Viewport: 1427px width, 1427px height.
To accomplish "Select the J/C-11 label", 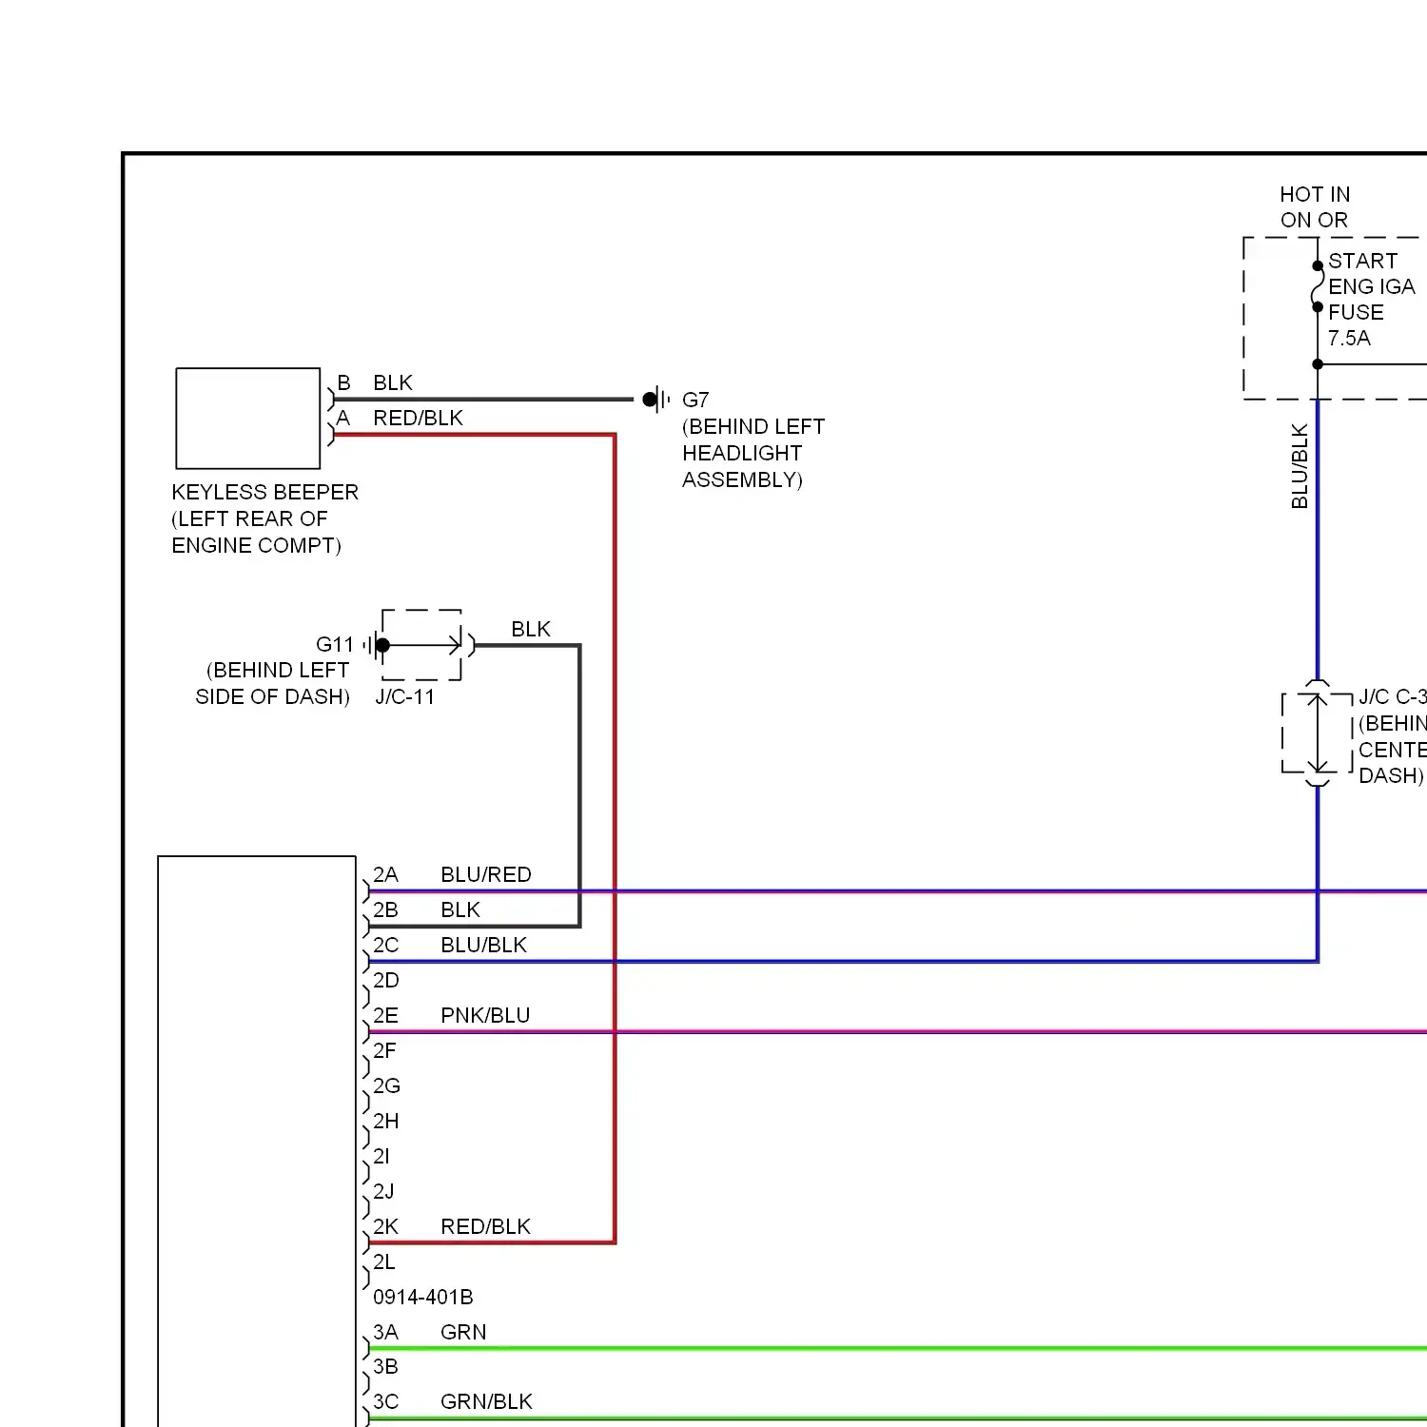I will [405, 696].
